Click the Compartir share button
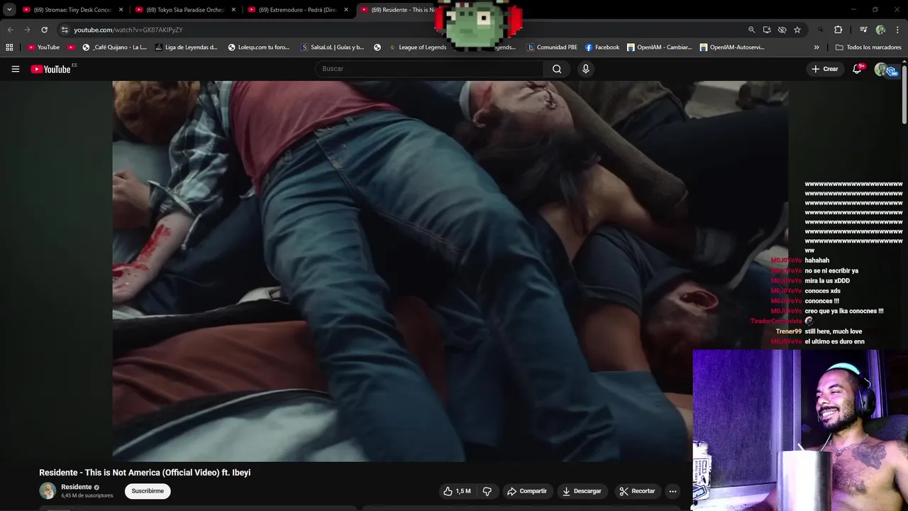This screenshot has width=908, height=511. [x=527, y=491]
